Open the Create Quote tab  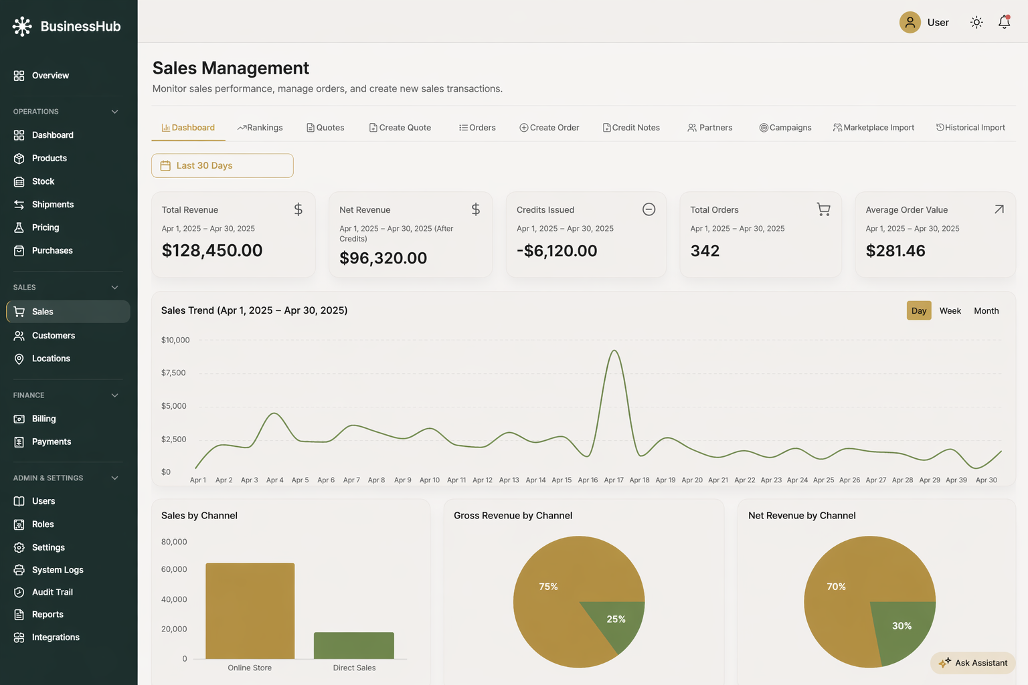(400, 128)
